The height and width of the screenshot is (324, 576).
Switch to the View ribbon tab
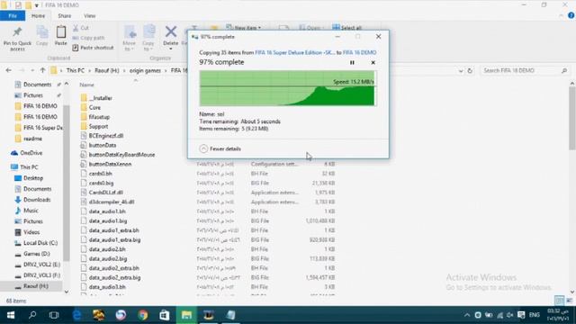(90, 16)
